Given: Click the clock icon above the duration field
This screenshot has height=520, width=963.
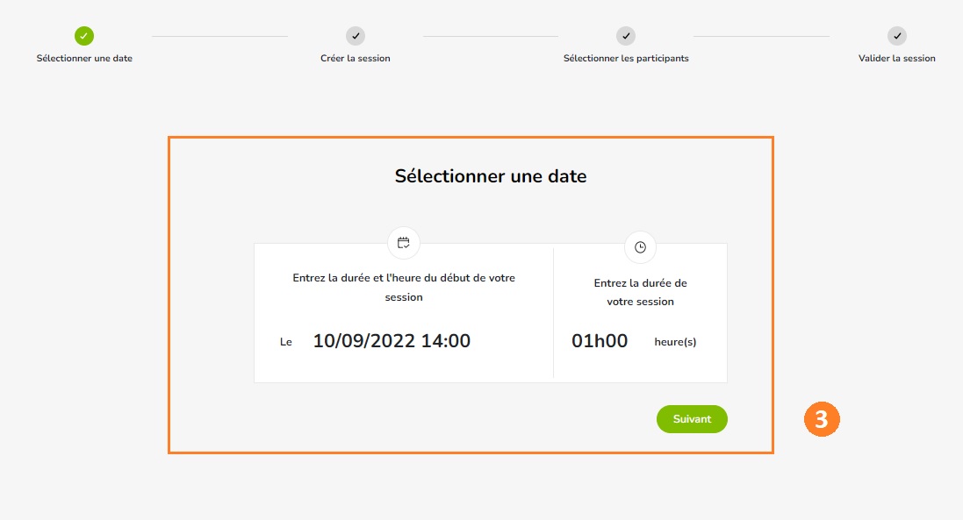Looking at the screenshot, I should 640,247.
